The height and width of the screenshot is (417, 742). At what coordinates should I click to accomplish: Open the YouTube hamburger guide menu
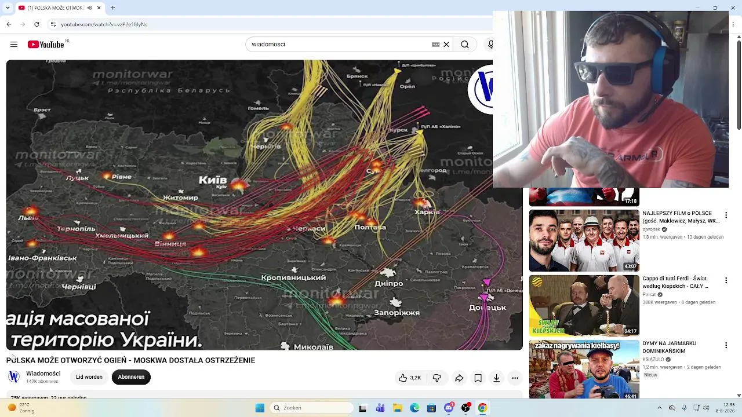14,45
